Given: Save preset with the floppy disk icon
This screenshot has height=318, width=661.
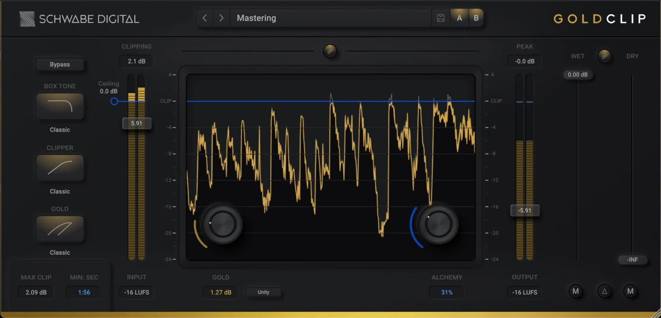Looking at the screenshot, I should pyautogui.click(x=441, y=18).
